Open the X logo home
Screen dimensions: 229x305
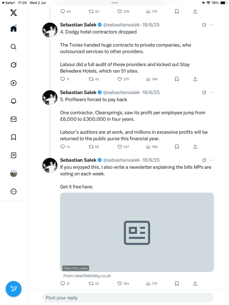click(x=13, y=13)
